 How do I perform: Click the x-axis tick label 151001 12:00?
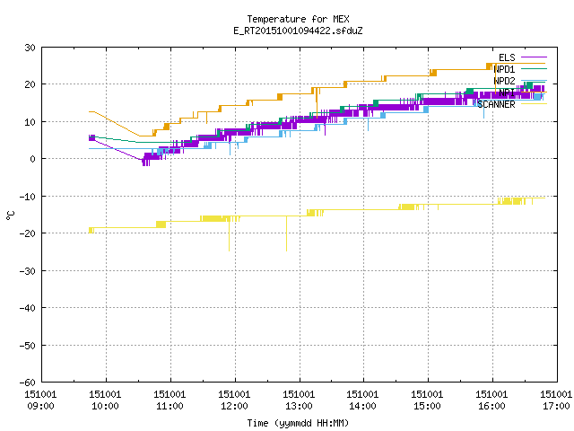pos(234,400)
